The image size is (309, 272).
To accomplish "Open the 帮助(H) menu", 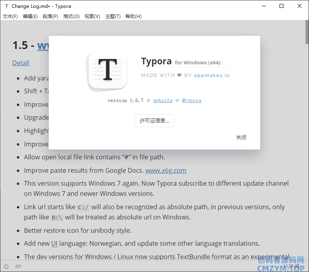I will point(133,16).
